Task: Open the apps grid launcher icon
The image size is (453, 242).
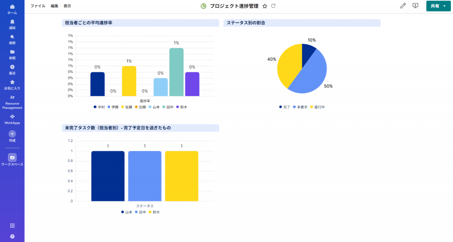Action: pos(12,225)
